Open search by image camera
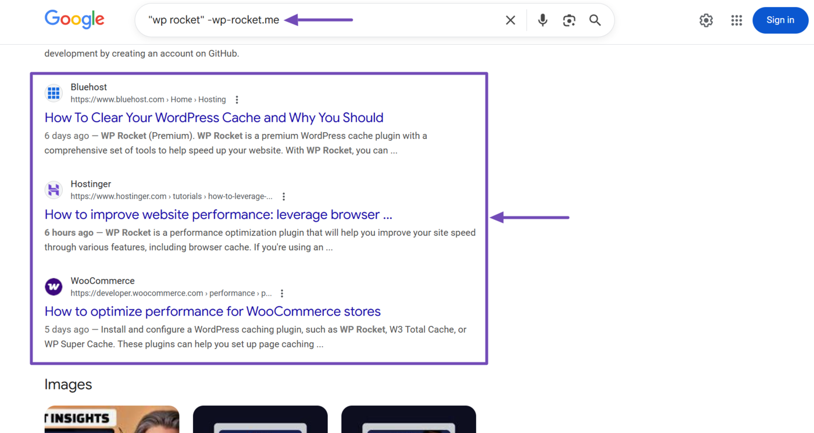The height and width of the screenshot is (433, 814). (569, 20)
